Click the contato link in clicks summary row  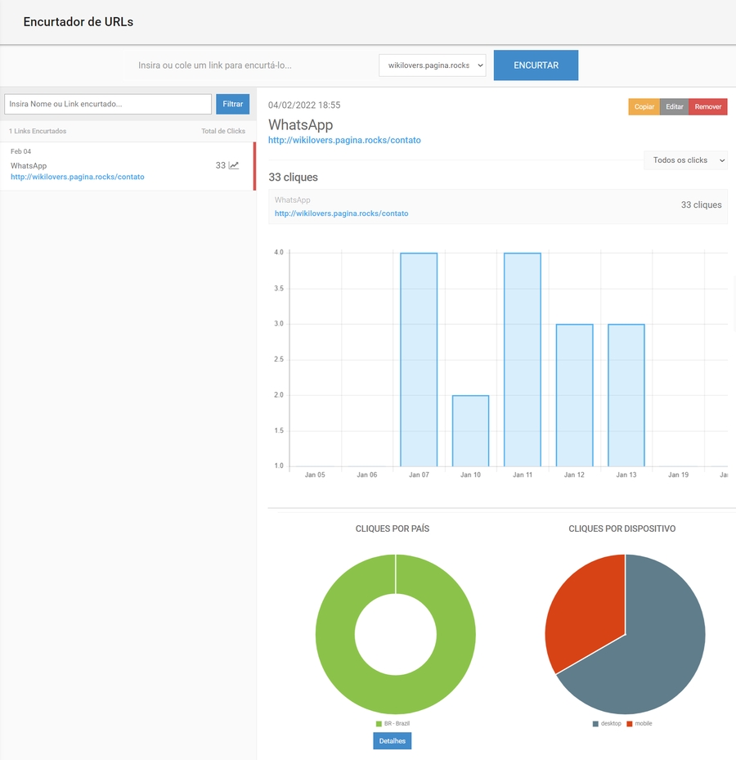point(341,214)
